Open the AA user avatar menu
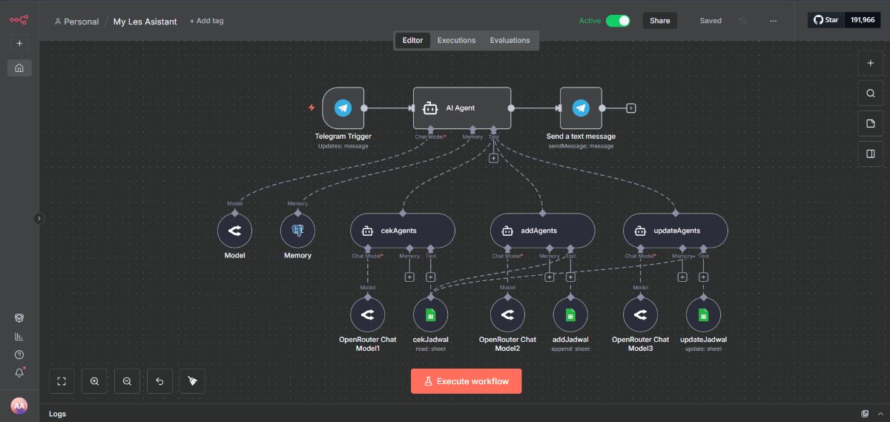Screen dimensions: 890x422 tap(19, 406)
